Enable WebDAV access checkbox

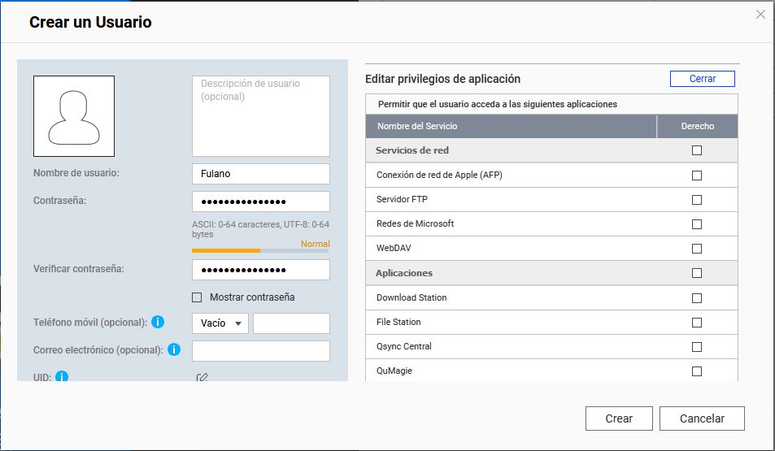(x=696, y=249)
